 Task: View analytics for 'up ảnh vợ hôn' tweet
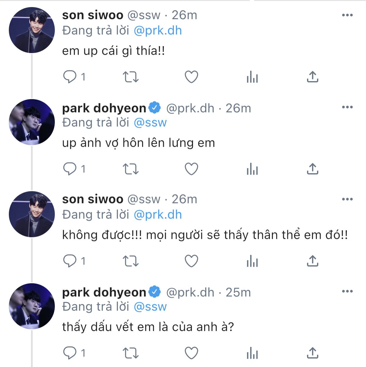[252, 169]
